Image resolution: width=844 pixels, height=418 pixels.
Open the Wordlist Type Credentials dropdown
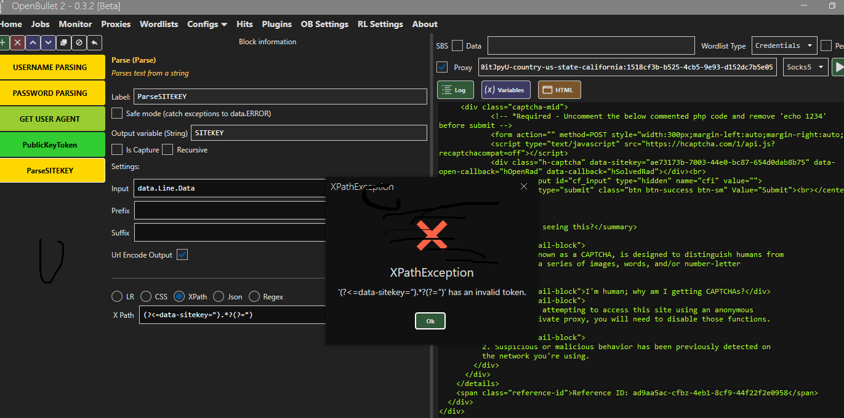click(x=784, y=45)
